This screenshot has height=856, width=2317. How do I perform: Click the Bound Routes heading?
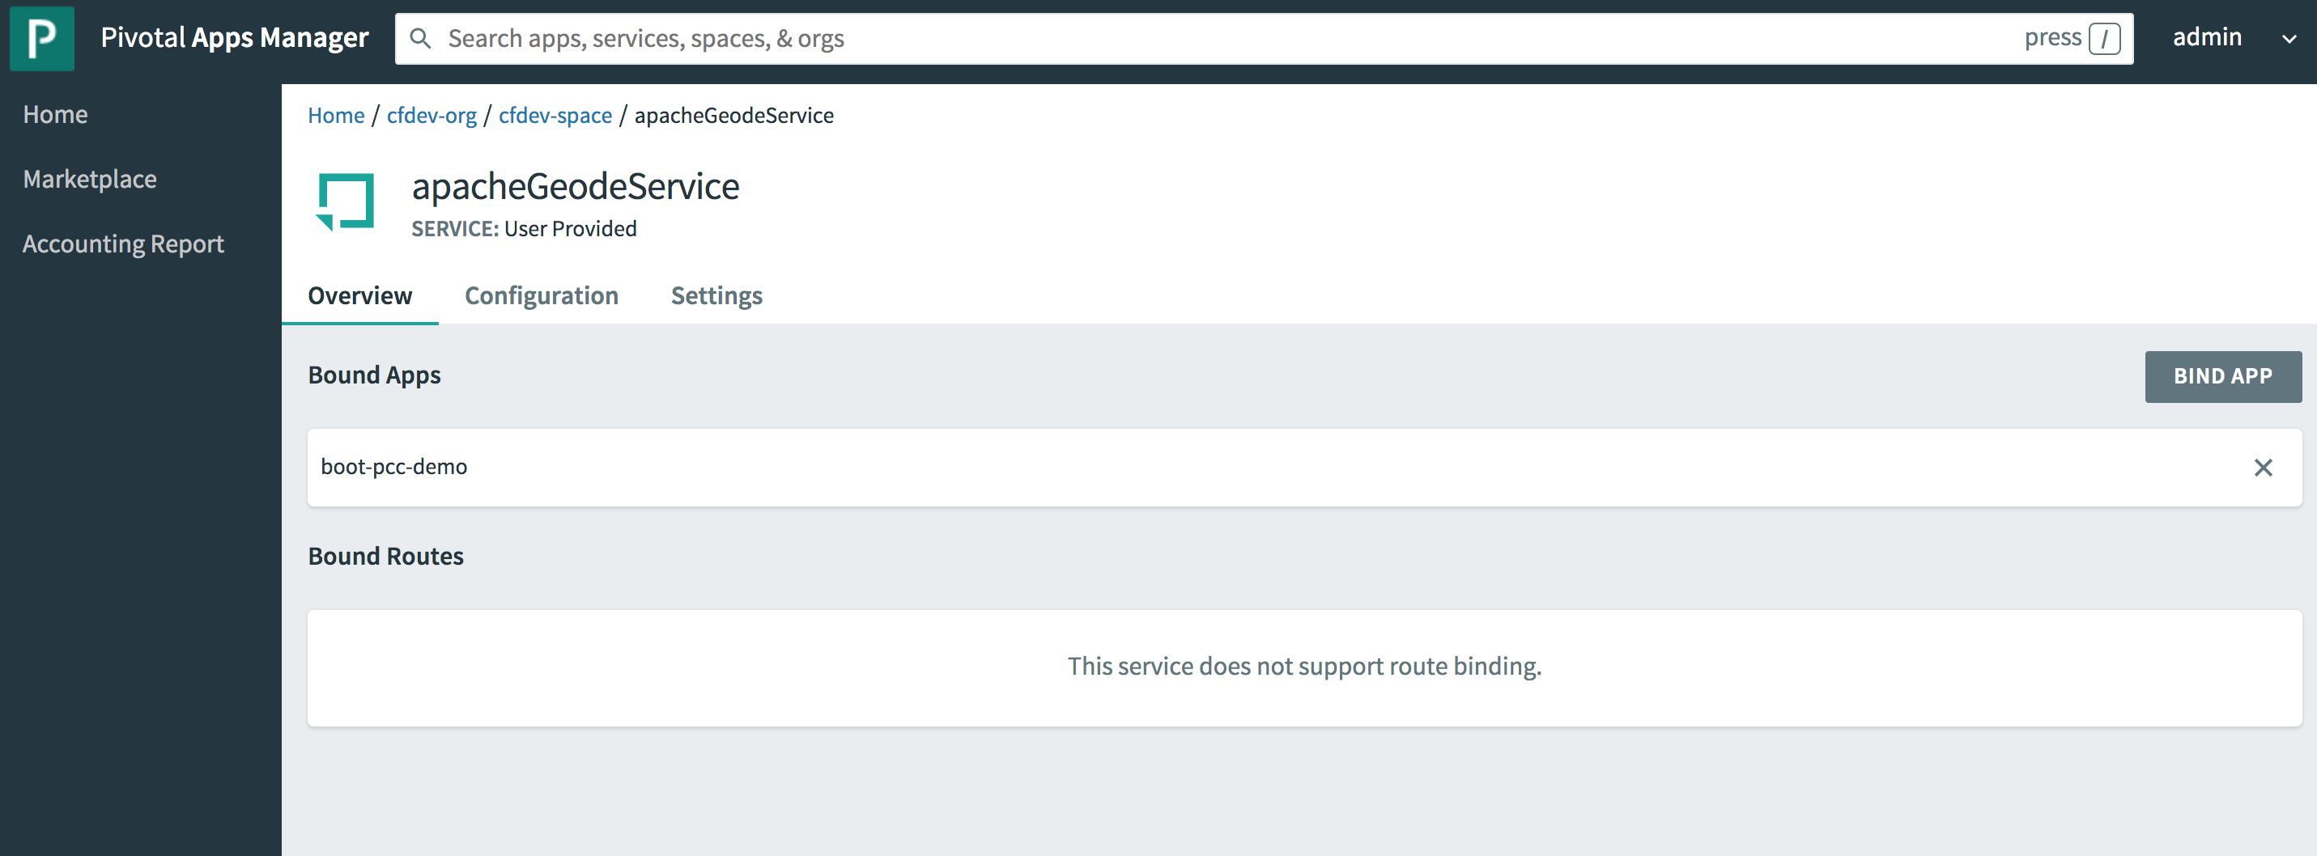pos(386,557)
